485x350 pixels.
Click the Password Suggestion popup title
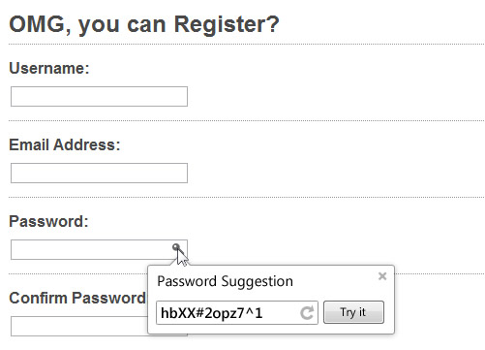(225, 281)
